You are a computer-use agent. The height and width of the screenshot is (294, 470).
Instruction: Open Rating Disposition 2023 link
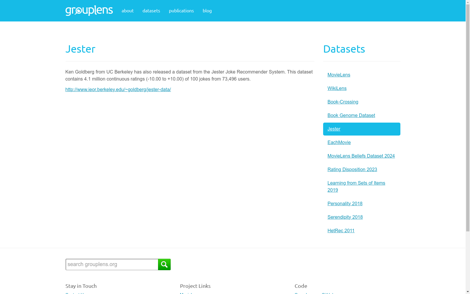click(352, 169)
